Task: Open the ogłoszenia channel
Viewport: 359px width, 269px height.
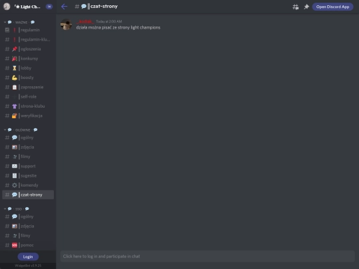Action: click(x=28, y=49)
